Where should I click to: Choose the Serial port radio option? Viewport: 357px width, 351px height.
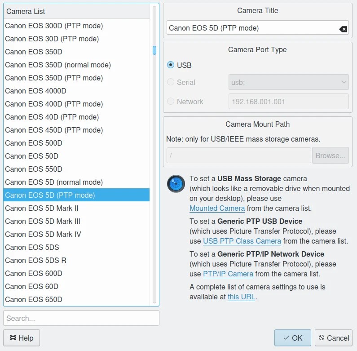[171, 82]
